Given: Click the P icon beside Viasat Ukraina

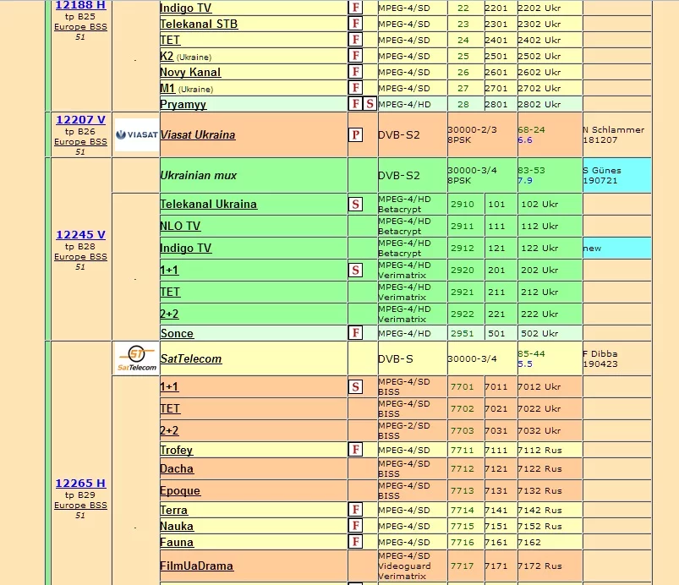Looking at the screenshot, I should coord(355,134).
